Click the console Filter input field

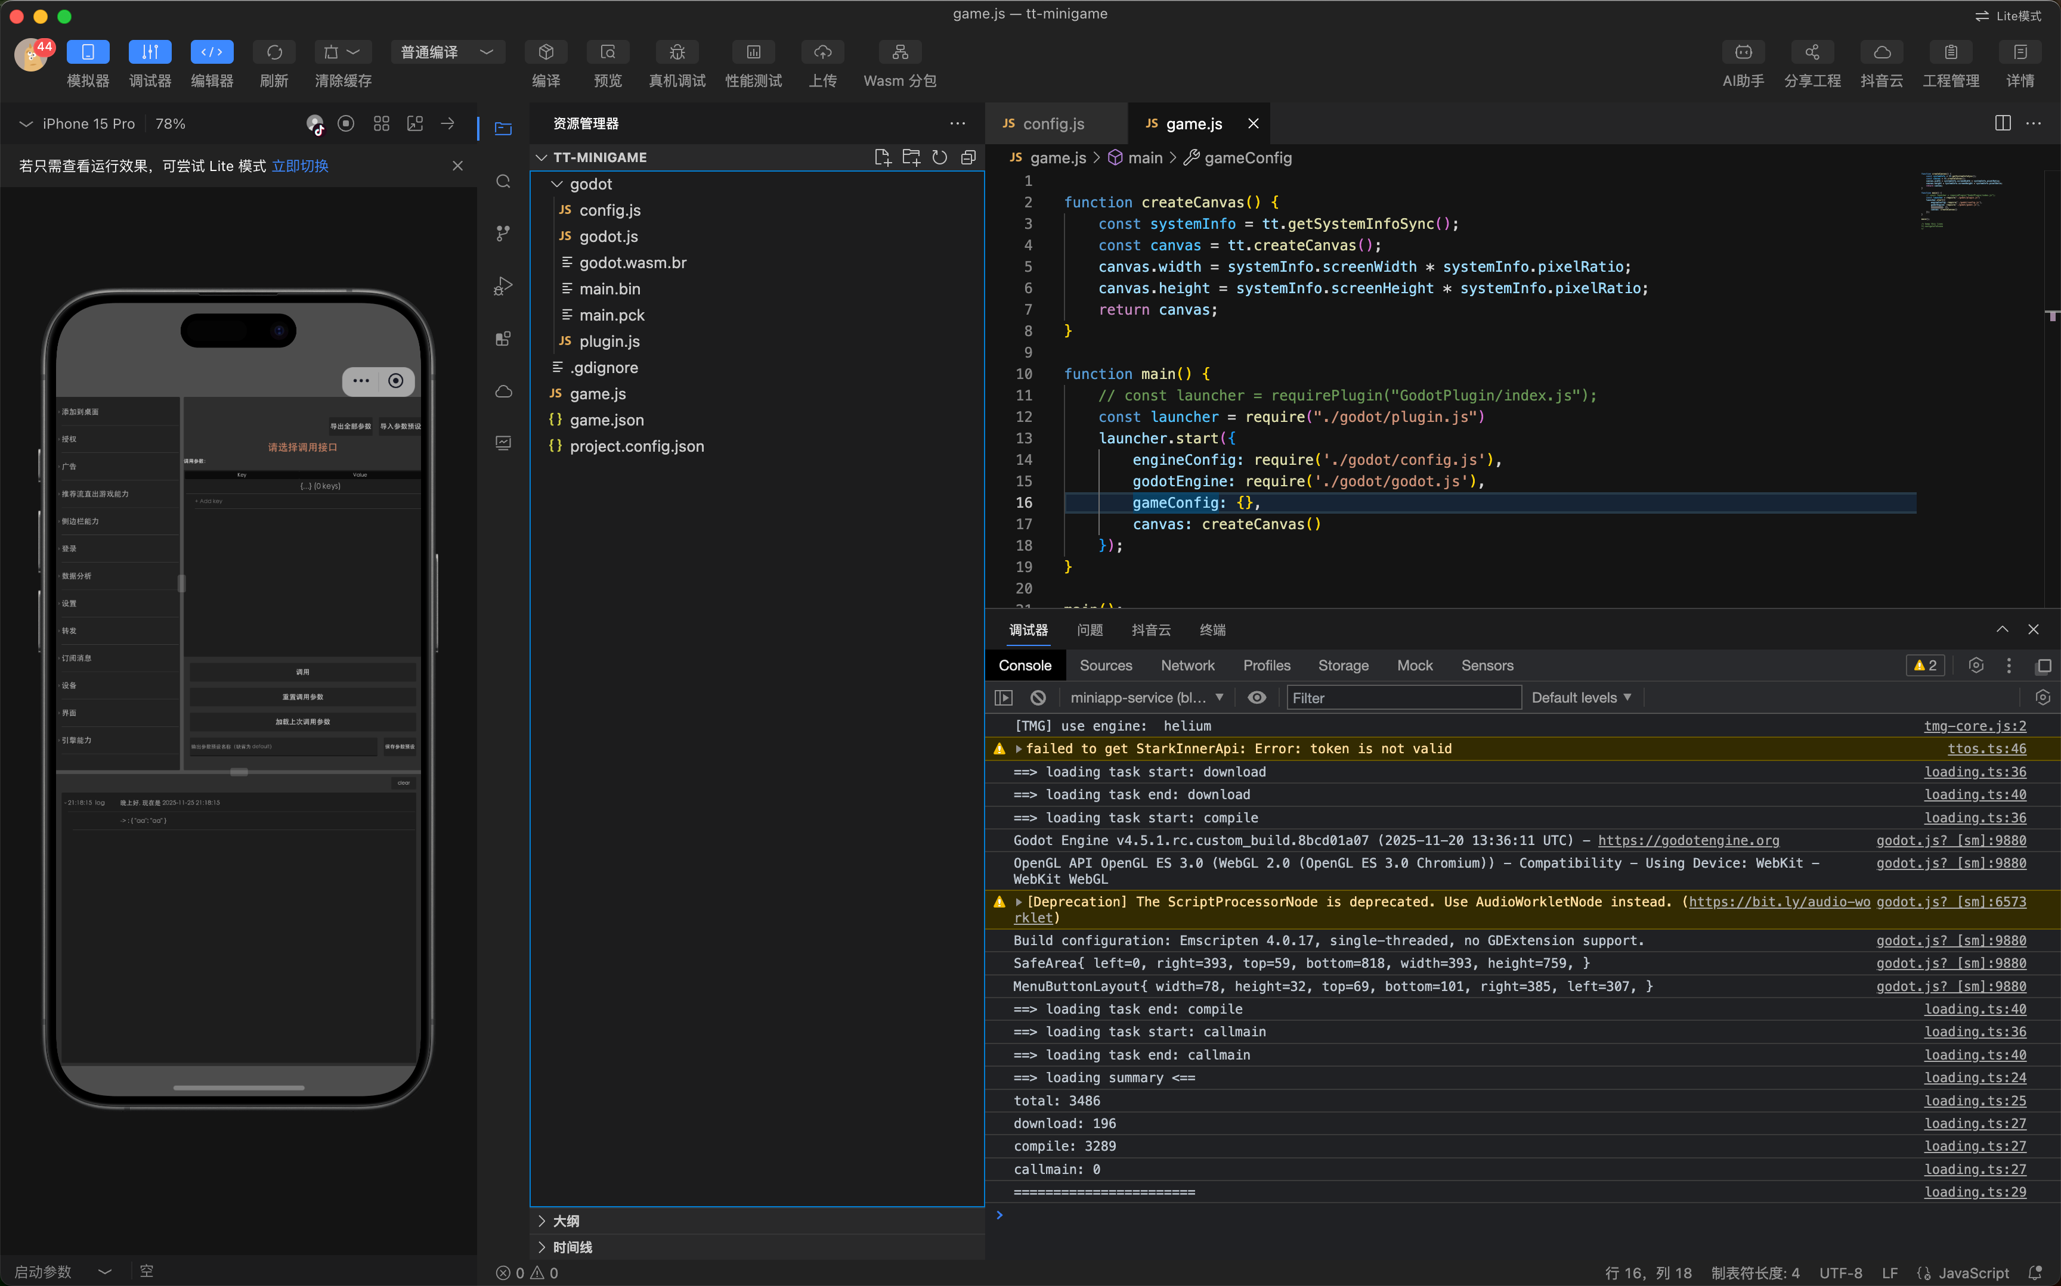(x=1403, y=697)
